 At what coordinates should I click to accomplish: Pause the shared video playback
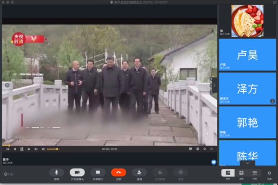click(22, 149)
